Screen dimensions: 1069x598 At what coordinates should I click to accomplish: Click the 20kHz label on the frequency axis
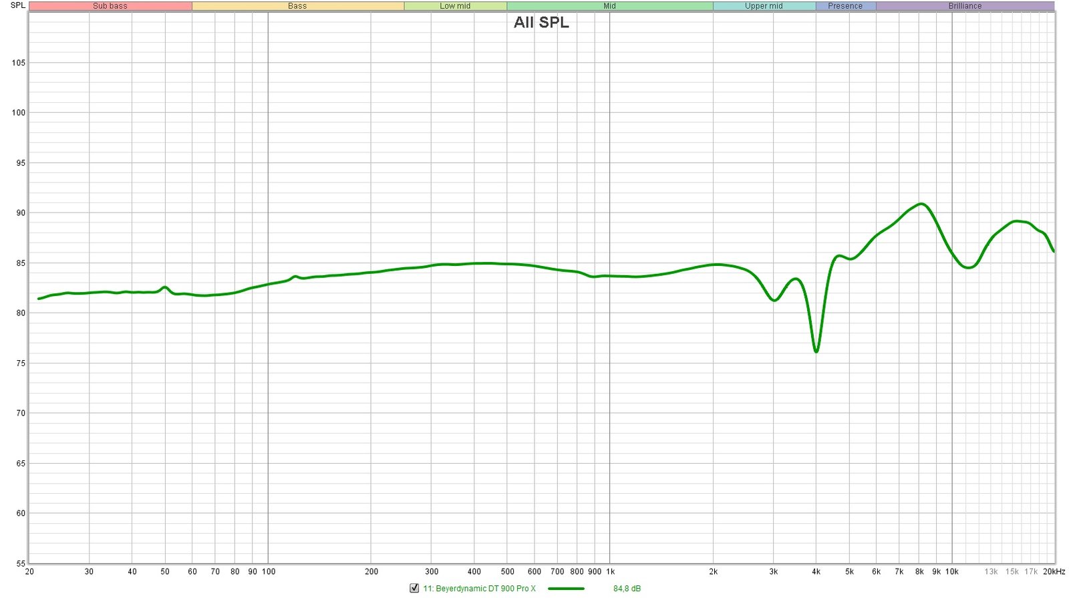pyautogui.click(x=1054, y=572)
